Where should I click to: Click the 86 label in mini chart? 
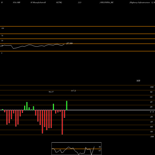point(100,147)
